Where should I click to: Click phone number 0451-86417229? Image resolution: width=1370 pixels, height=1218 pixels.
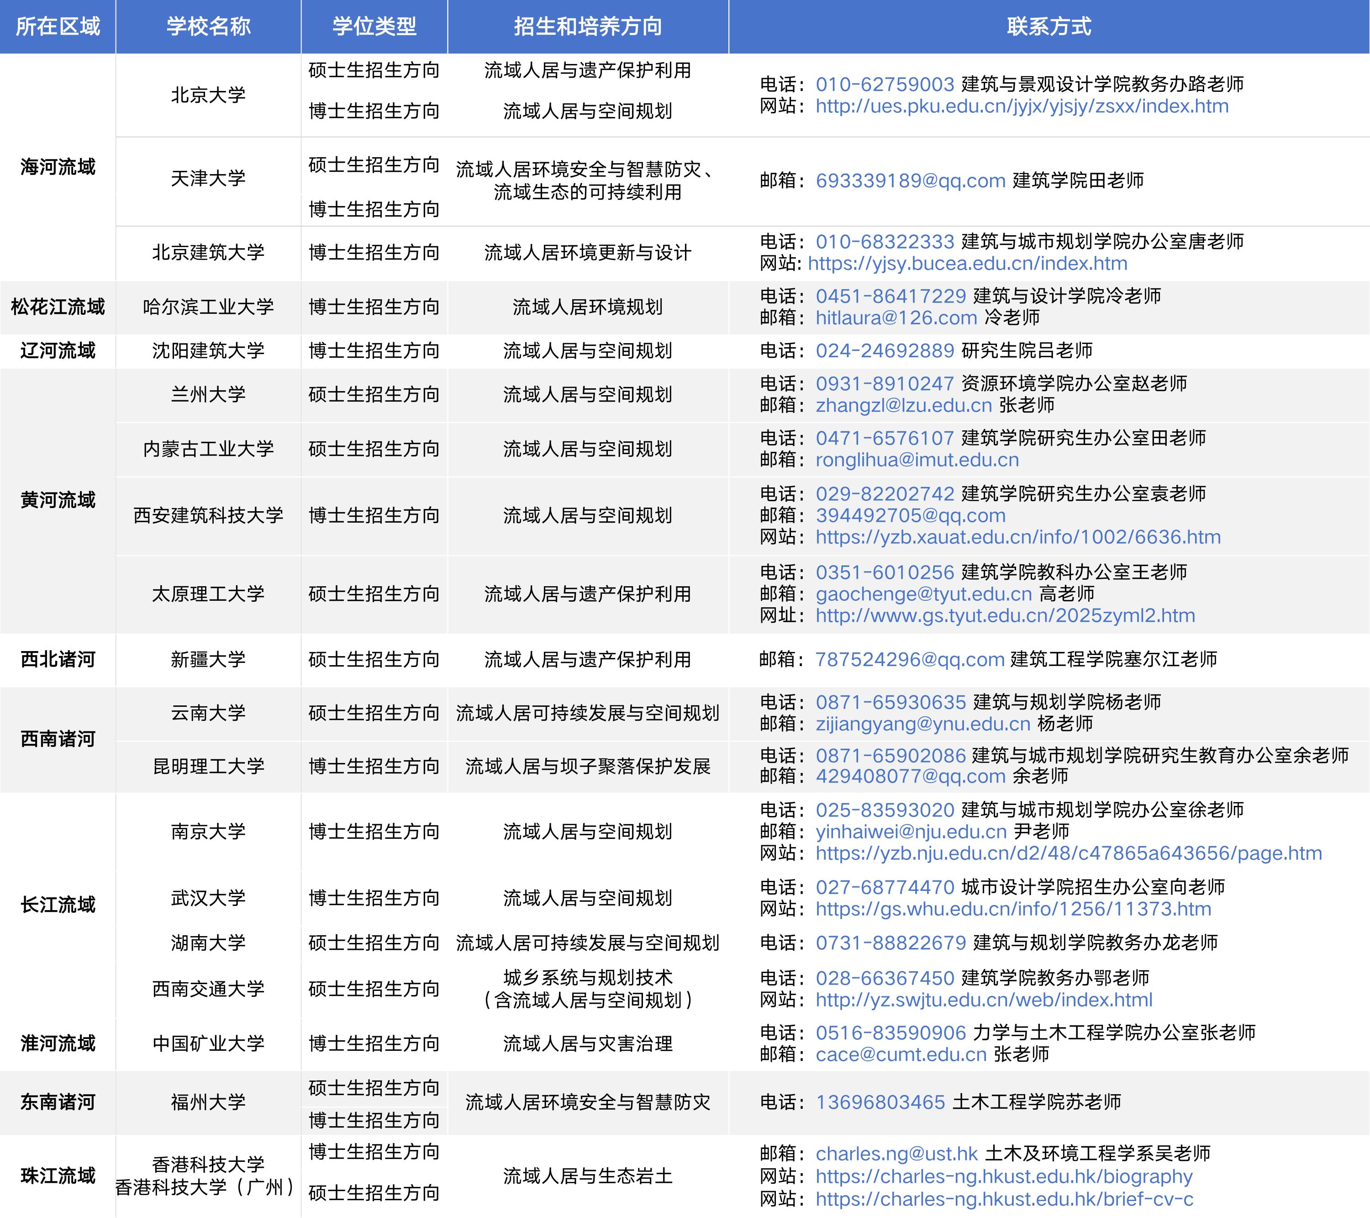pos(891,296)
